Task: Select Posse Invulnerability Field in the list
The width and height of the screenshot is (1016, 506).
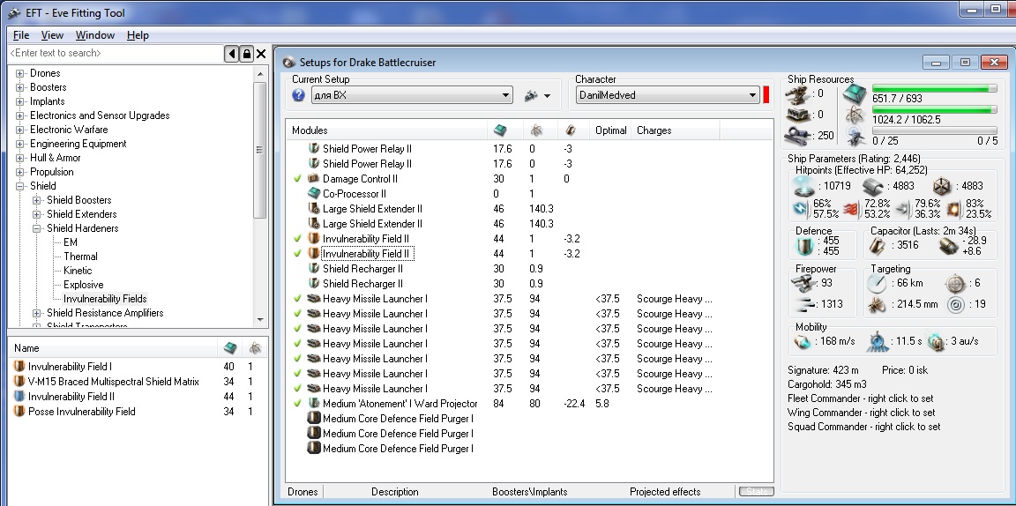Action: [82, 412]
